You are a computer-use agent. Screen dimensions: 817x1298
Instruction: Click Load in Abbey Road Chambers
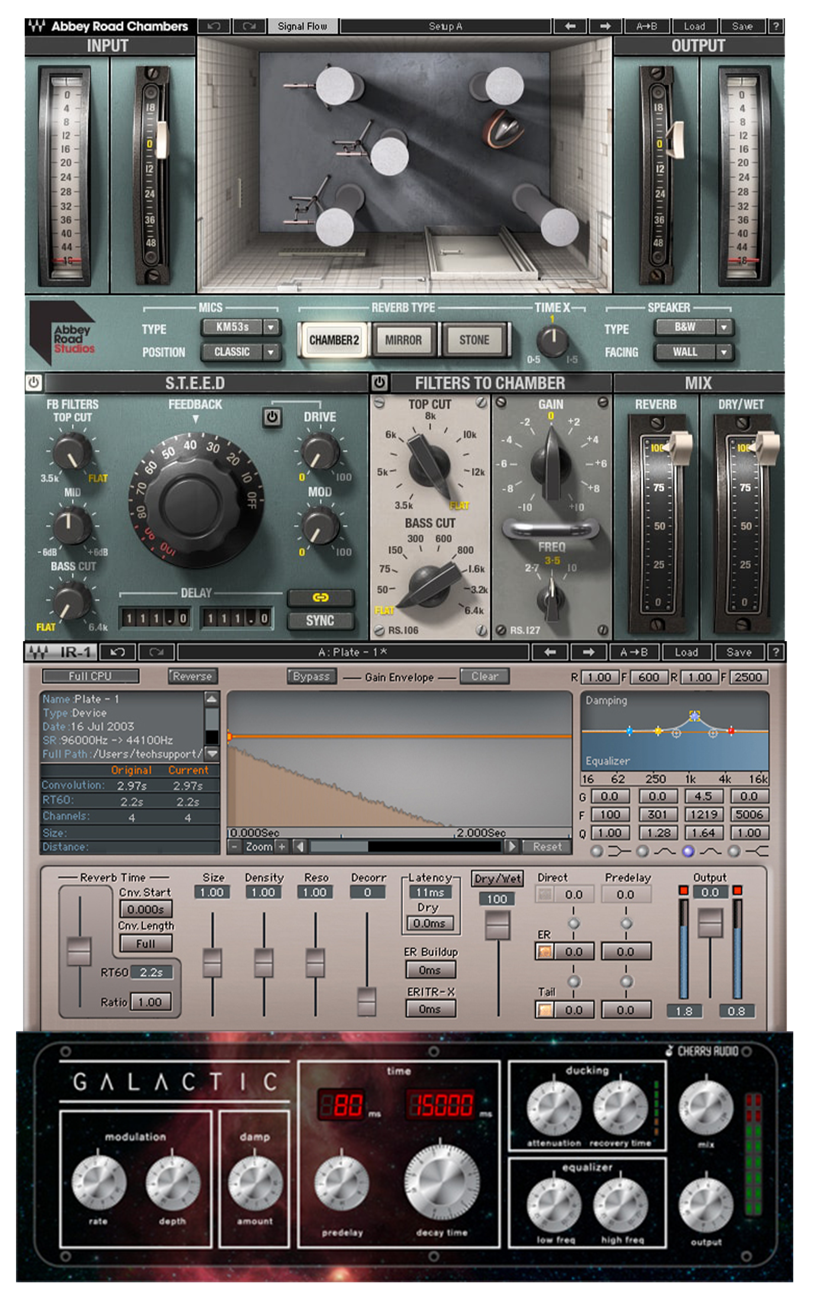point(695,26)
